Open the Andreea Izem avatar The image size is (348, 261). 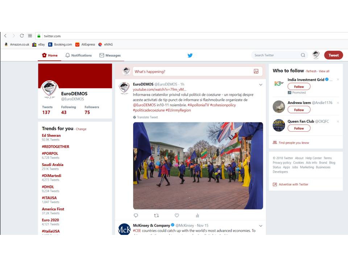[279, 107]
